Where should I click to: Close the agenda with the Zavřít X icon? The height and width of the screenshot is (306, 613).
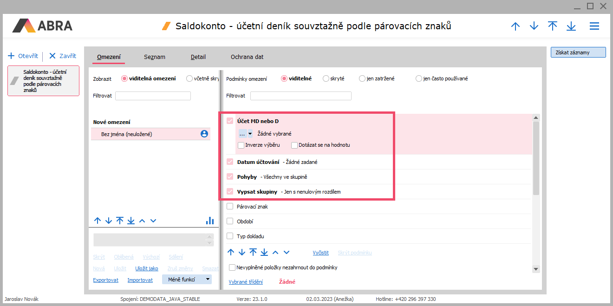(x=52, y=56)
